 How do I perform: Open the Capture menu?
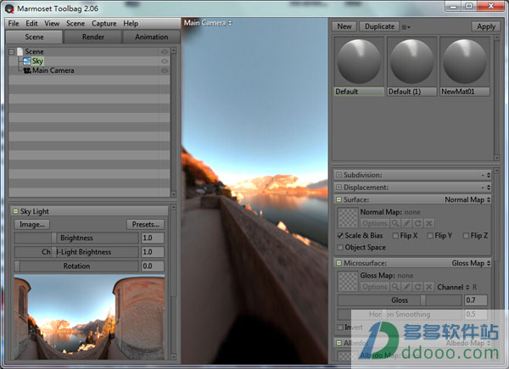pos(103,24)
